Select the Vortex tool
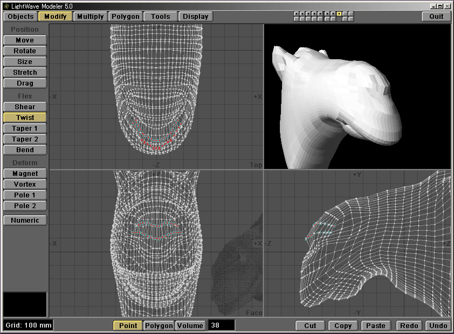The image size is (454, 334). point(25,184)
